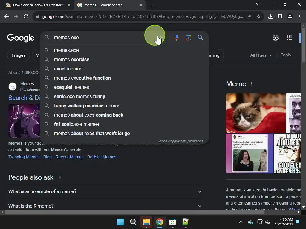
Task: Expand 'What is the R meme?' question
Action: point(105,205)
